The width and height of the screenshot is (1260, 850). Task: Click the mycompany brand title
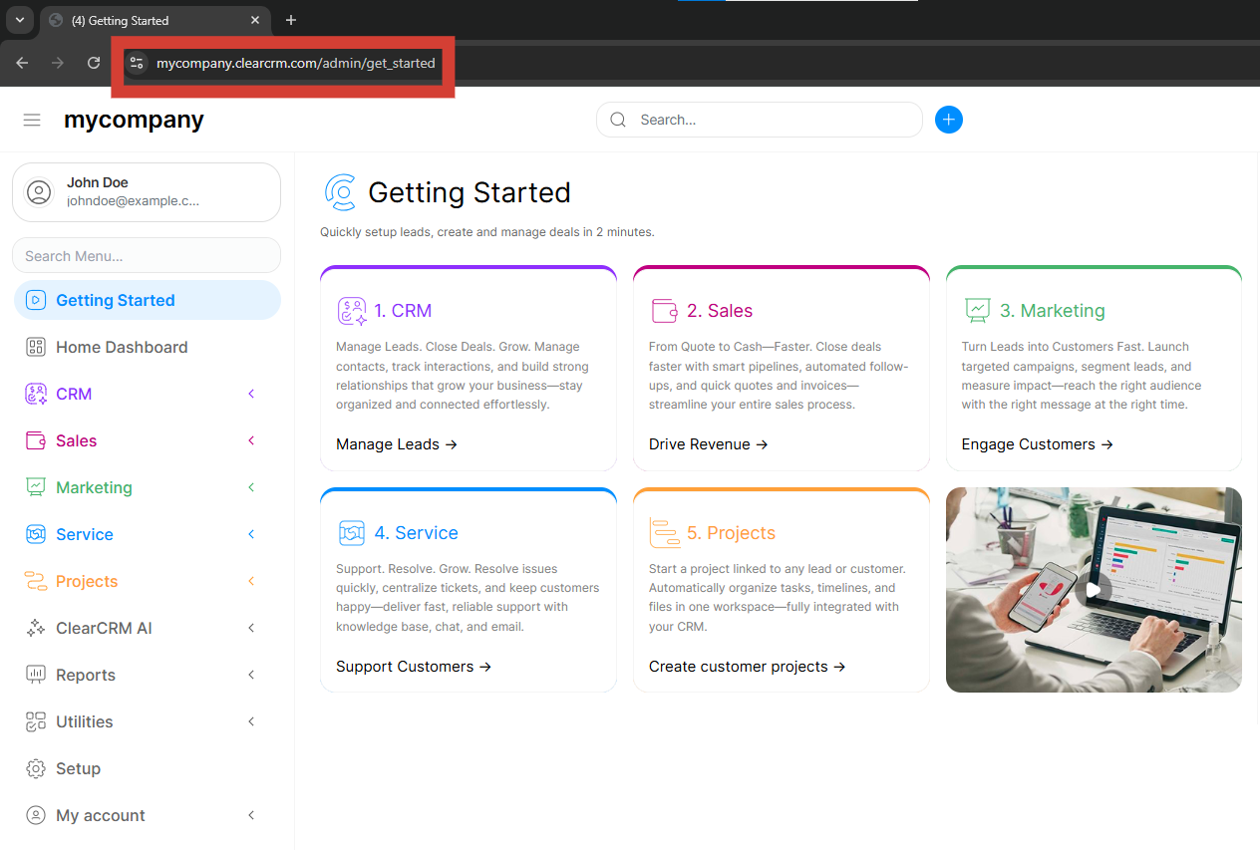(134, 120)
